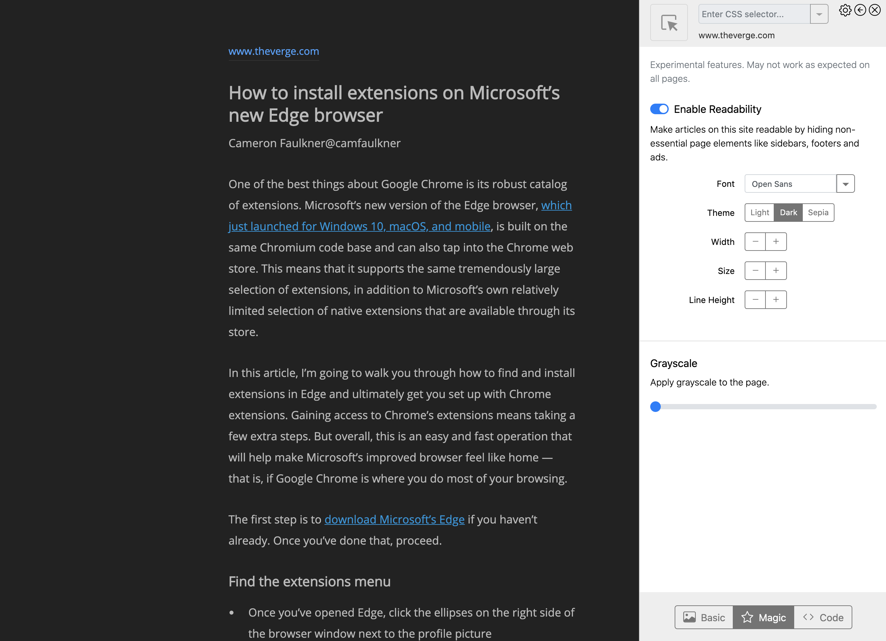Click the code brackets icon on the Code tab
Screen dimensions: 886x641
808,617
